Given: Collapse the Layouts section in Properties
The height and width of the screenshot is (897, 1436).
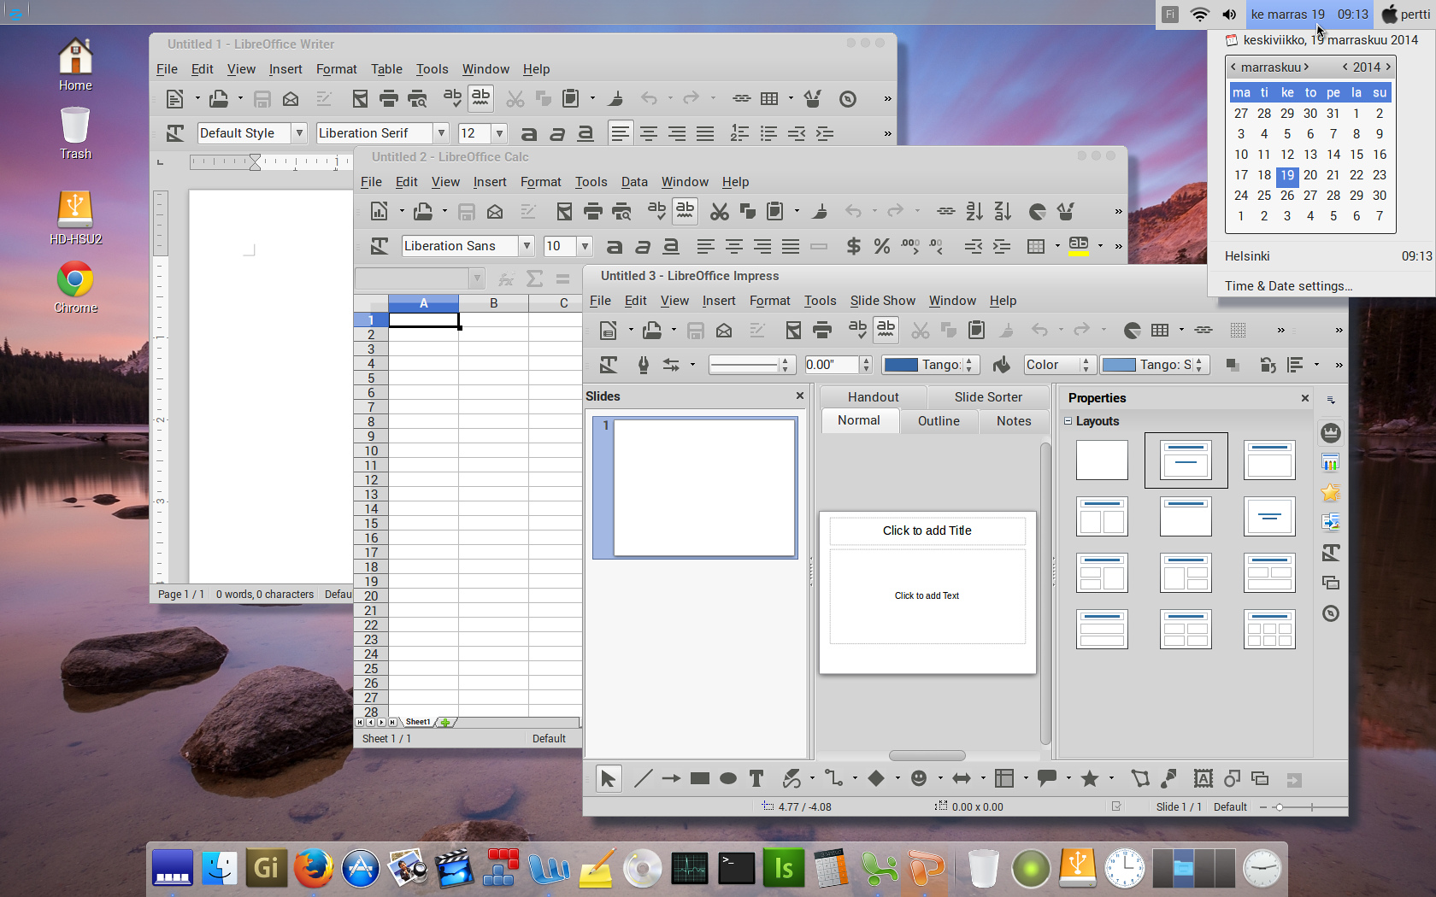Looking at the screenshot, I should [x=1068, y=421].
